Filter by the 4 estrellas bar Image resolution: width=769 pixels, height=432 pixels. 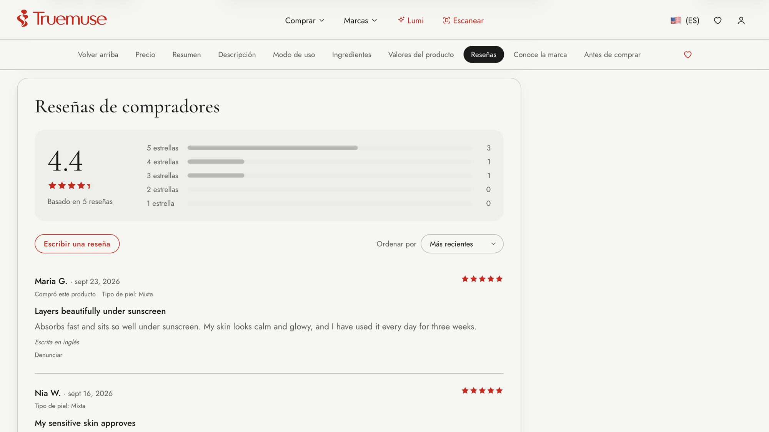(318, 162)
